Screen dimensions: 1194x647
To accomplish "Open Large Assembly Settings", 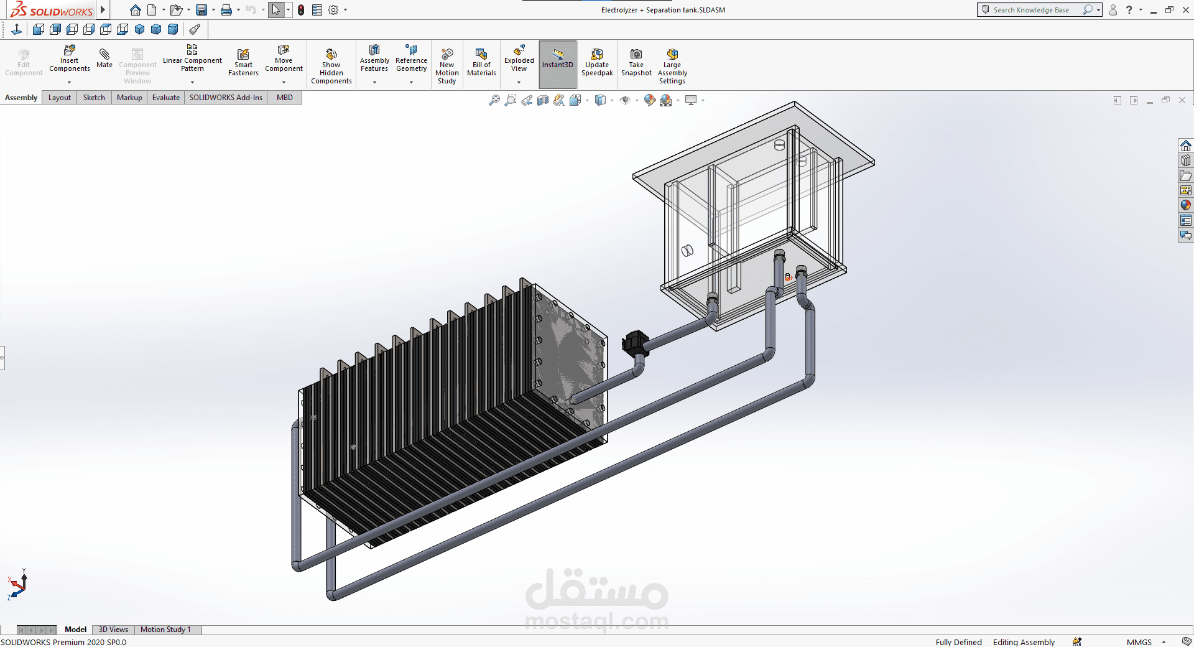I will (x=672, y=65).
